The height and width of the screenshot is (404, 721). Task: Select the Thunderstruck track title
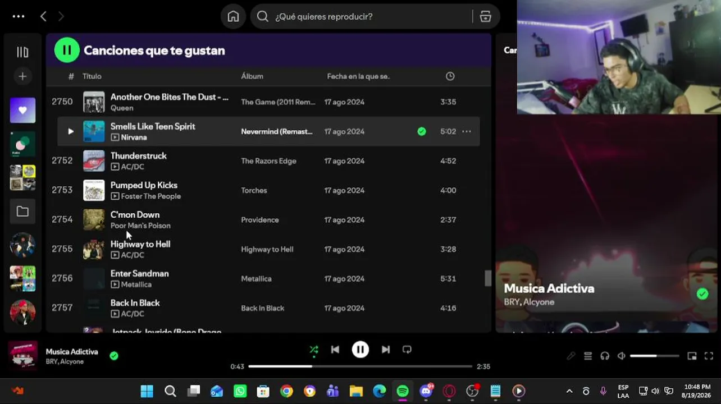[x=139, y=156]
